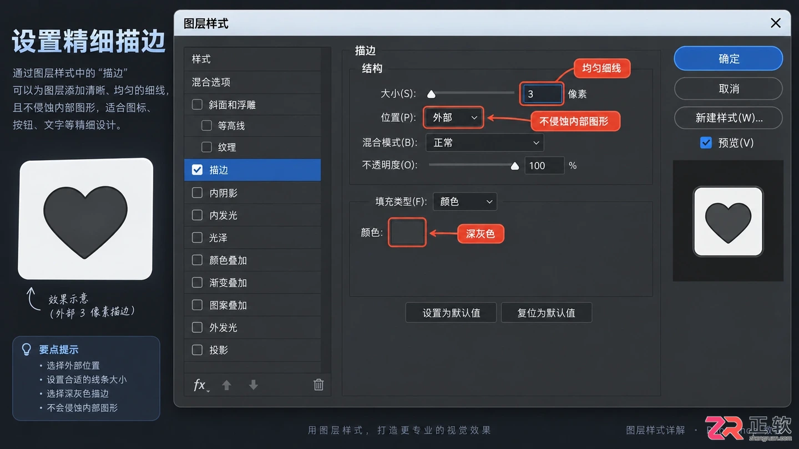Enable the 光泽 checkbox

coord(197,237)
